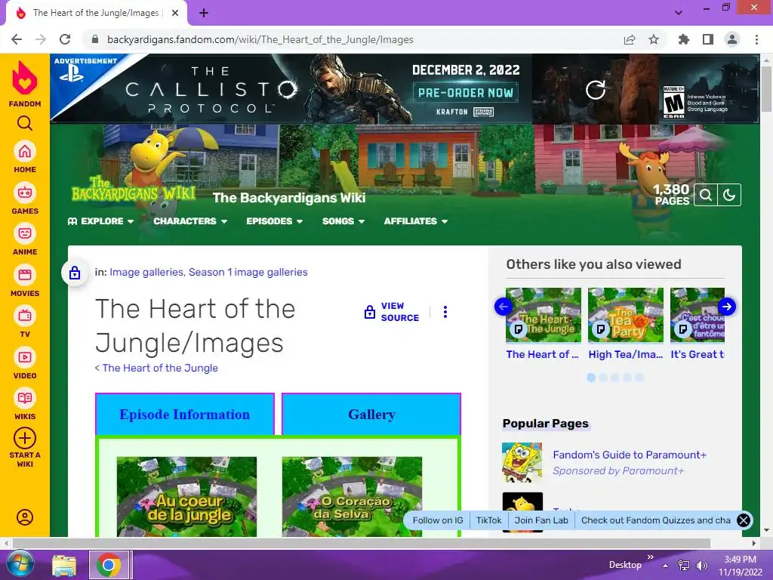773x580 pixels.
Task: Open the Chrome three-dot menu
Action: coord(756,39)
